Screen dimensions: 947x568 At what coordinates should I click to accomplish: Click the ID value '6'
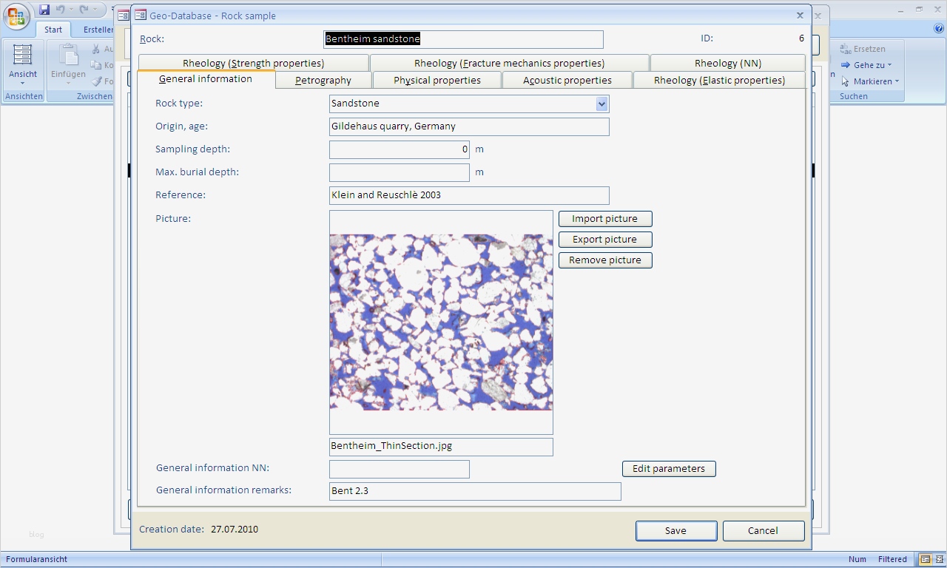(x=801, y=38)
